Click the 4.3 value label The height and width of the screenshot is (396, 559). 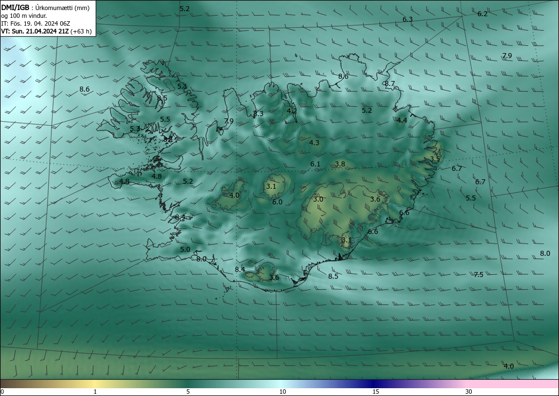coord(314,143)
